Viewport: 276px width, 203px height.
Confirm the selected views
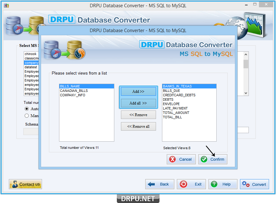pos(213,159)
